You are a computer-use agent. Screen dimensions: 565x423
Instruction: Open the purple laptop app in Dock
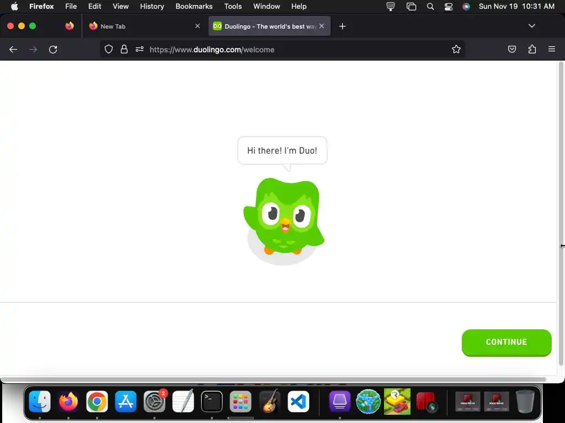[339, 401]
